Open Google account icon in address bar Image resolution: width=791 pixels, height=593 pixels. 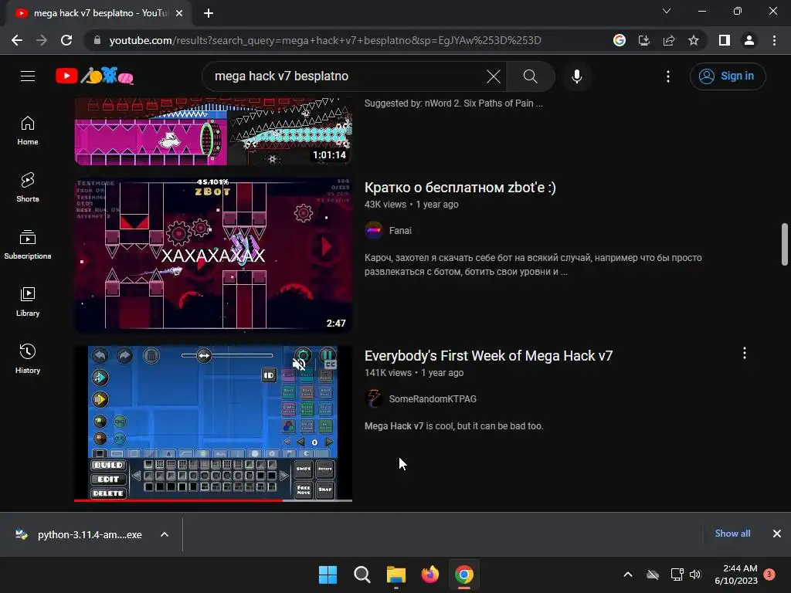[620, 40]
